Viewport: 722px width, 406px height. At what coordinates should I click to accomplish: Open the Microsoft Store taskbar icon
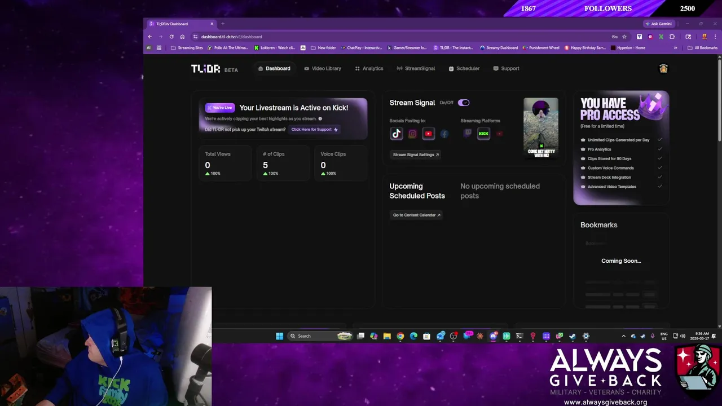click(x=426, y=336)
